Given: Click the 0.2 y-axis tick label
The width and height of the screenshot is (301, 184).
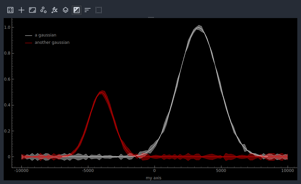Looking at the screenshot, I should 7,131.
